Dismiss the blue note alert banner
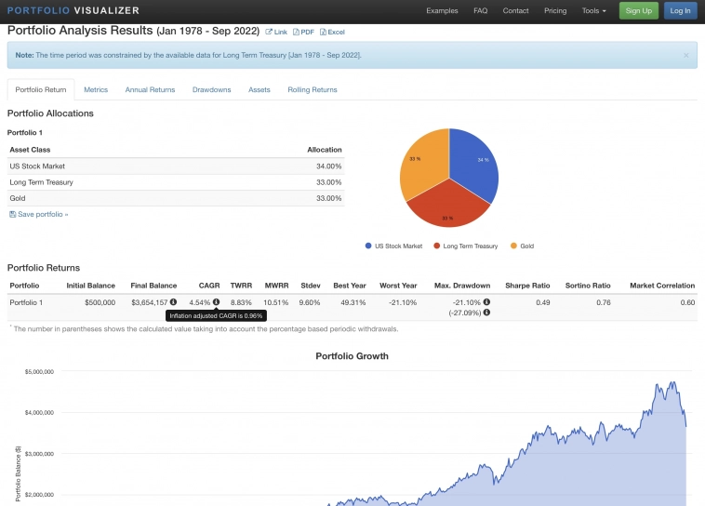The width and height of the screenshot is (705, 506). (x=686, y=55)
